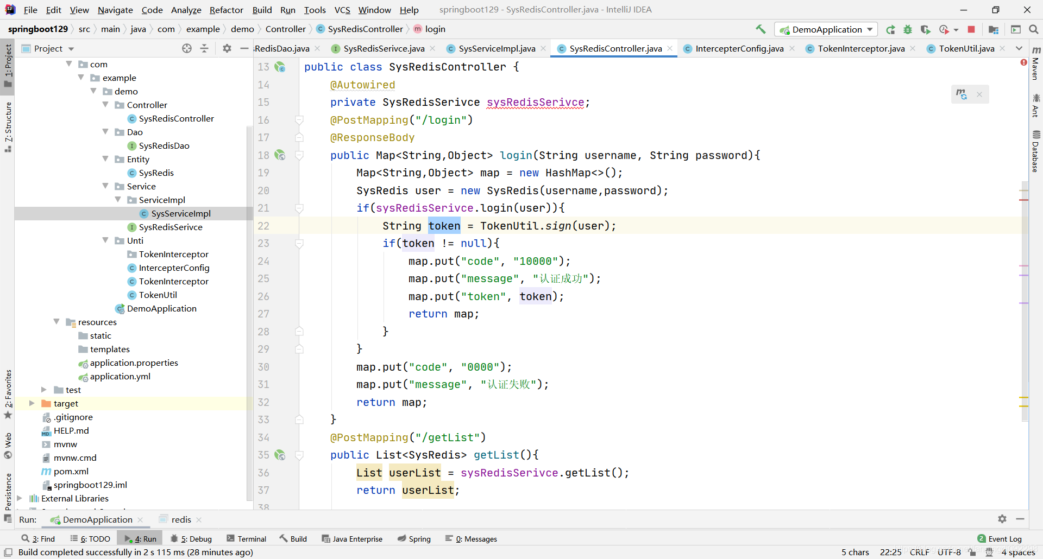
Task: Click the CRLF line separator selector
Action: (x=919, y=552)
